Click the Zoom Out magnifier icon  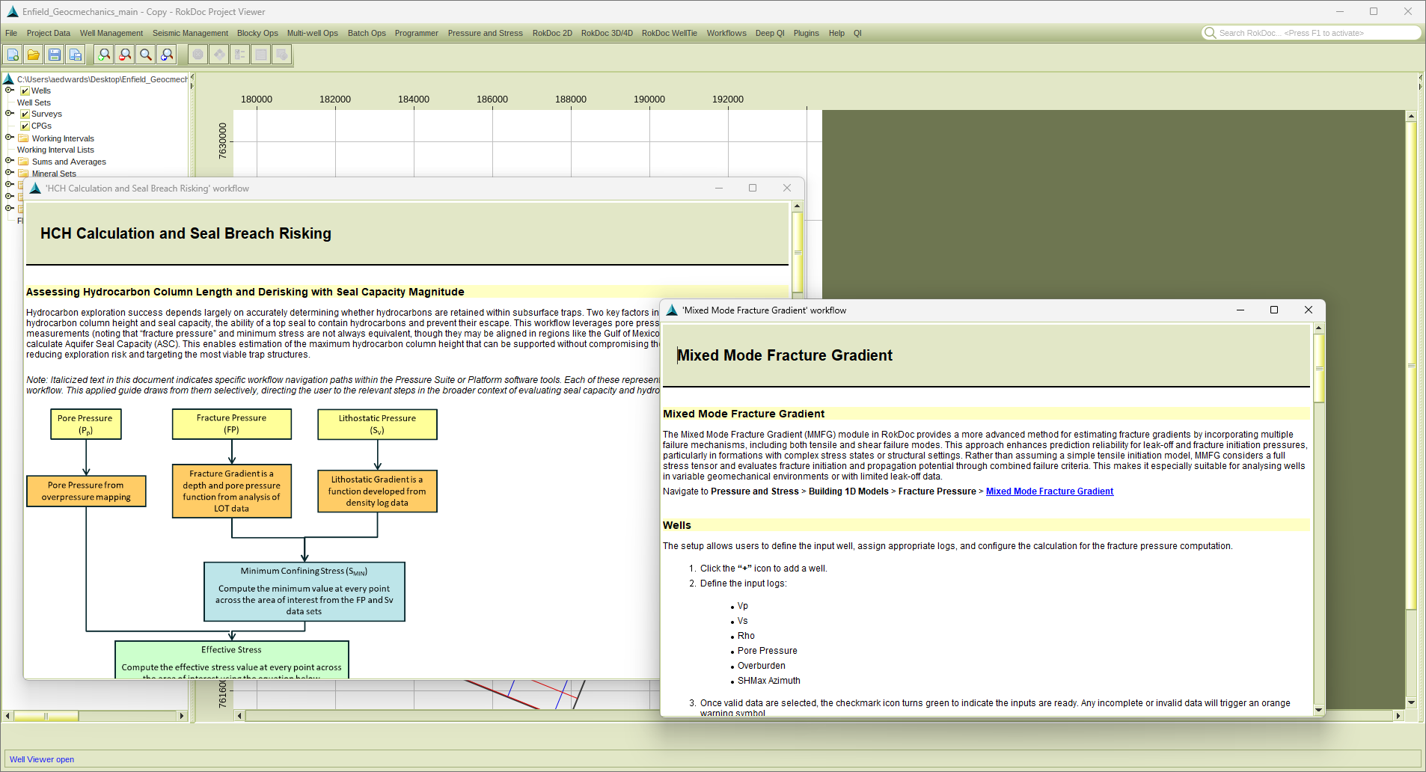(x=125, y=55)
